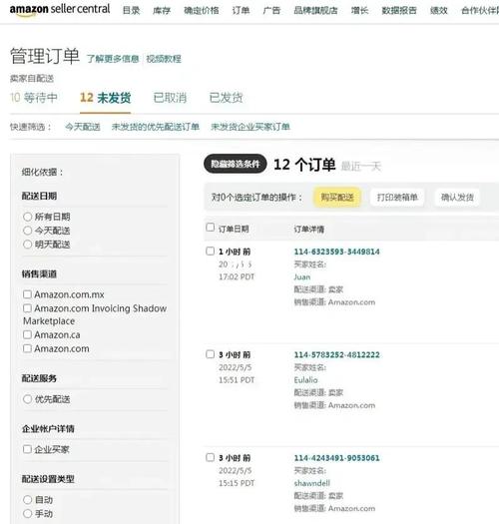Open the 确定价格 menu

(202, 10)
